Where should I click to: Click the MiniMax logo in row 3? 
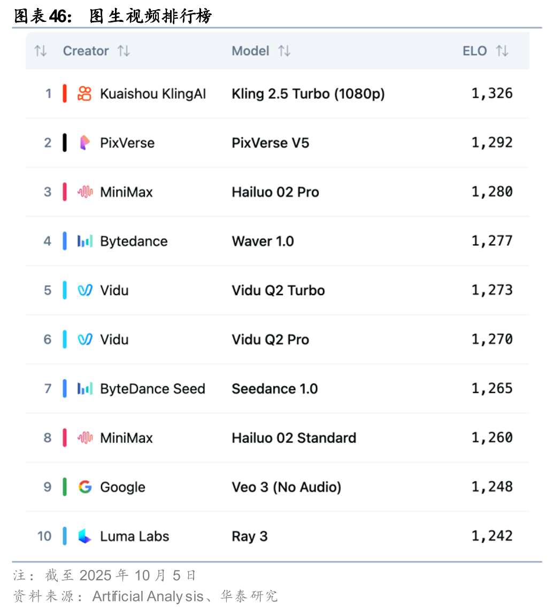pyautogui.click(x=84, y=192)
